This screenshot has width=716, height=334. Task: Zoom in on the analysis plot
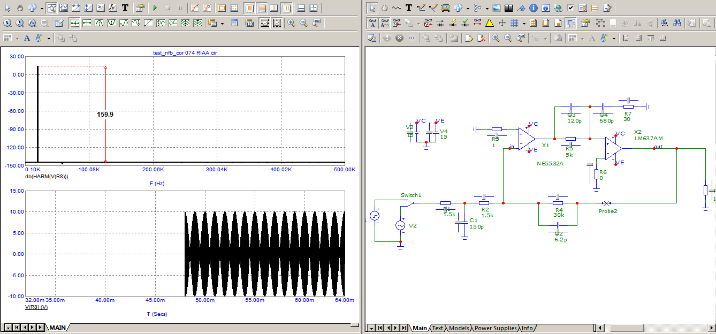point(291,23)
